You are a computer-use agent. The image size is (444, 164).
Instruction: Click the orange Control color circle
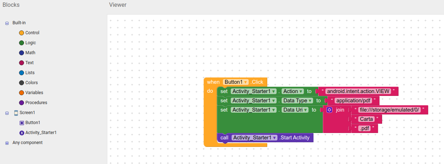(x=21, y=33)
